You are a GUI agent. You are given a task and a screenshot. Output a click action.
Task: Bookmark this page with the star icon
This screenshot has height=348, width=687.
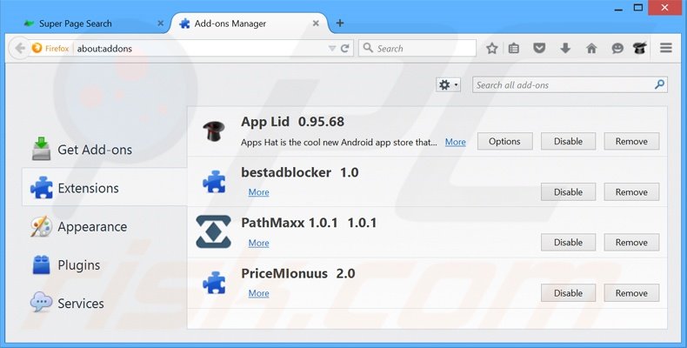click(x=491, y=48)
